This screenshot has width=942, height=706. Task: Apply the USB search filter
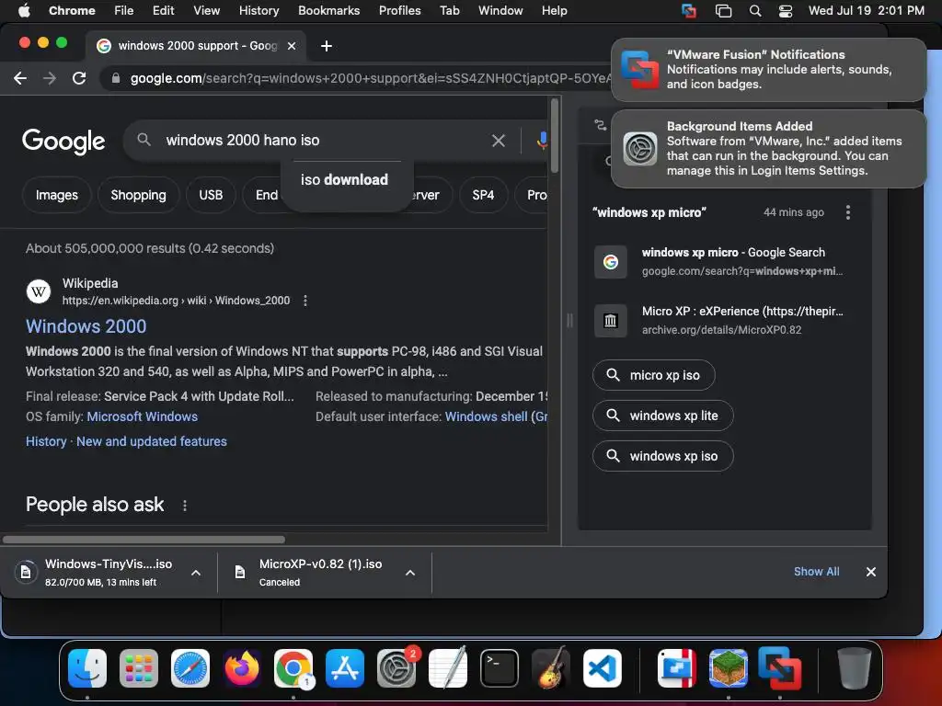click(211, 195)
